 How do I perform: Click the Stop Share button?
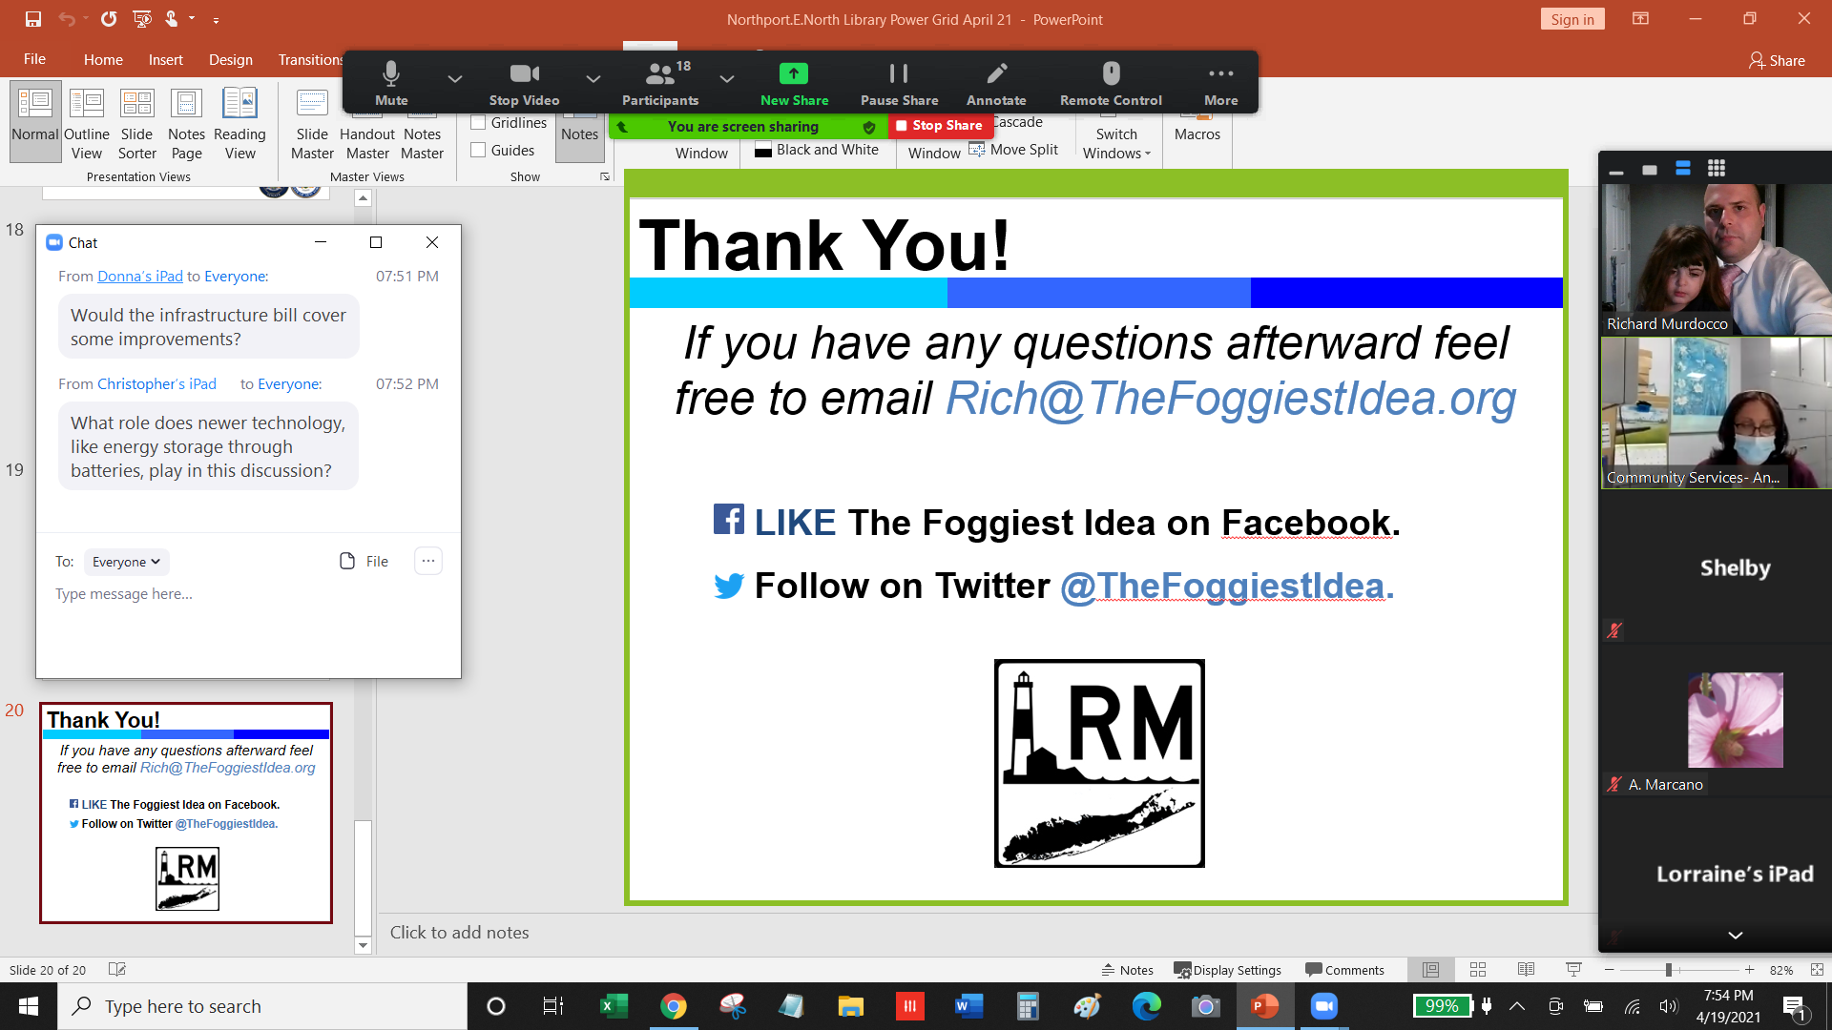click(x=939, y=125)
